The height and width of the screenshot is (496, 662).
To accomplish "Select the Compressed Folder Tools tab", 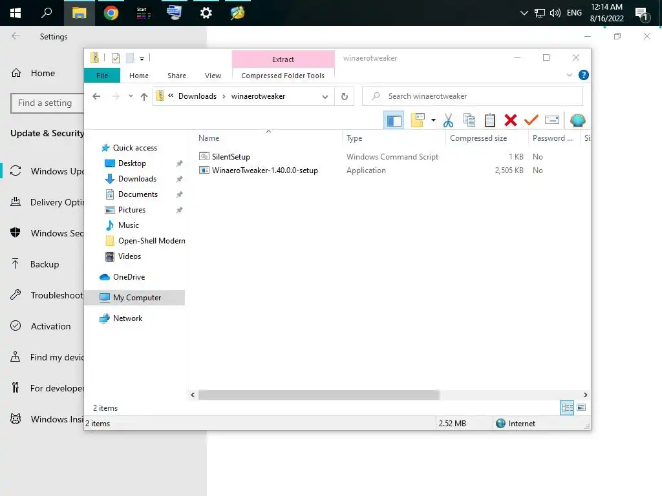I will coord(283,76).
